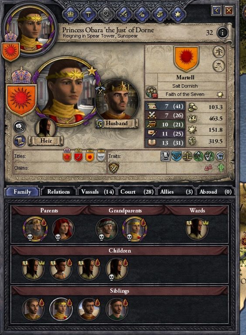Click the Just scales trait icon

tap(187, 156)
